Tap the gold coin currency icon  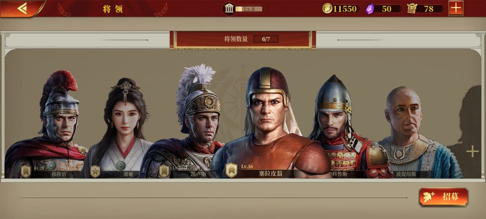[327, 9]
